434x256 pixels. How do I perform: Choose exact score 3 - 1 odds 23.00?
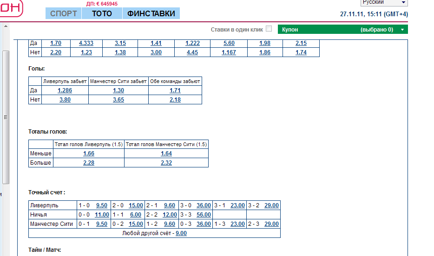tap(238, 205)
